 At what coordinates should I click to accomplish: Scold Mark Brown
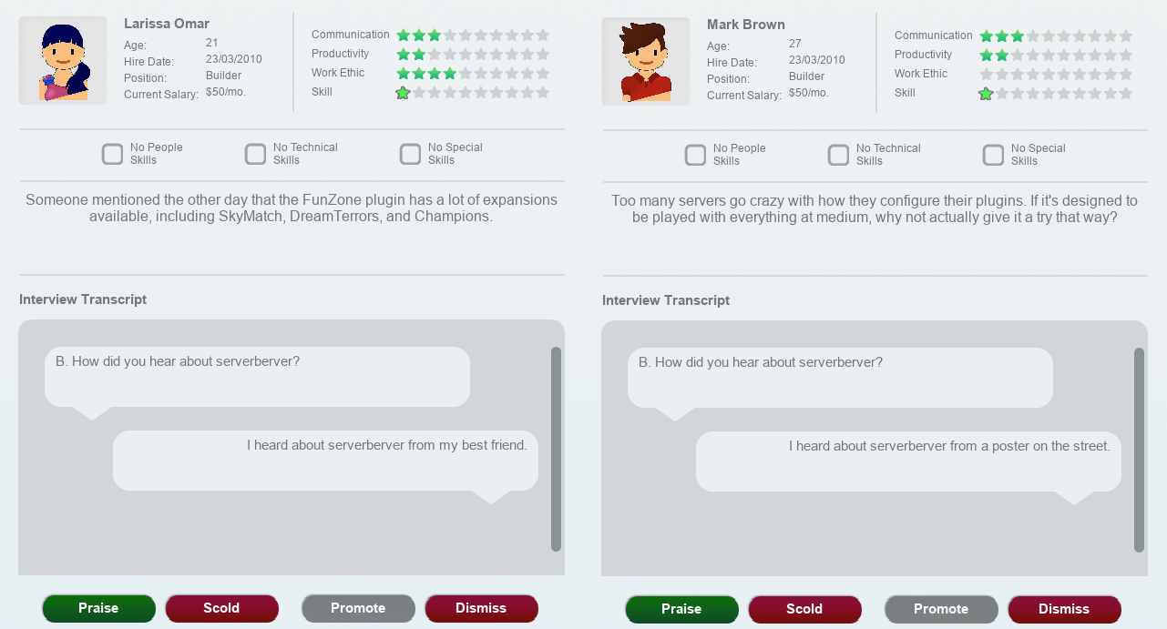coord(804,609)
